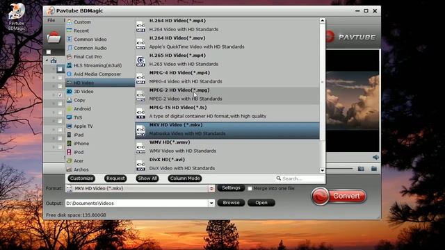Open the Format dropdown arrow

point(211,188)
